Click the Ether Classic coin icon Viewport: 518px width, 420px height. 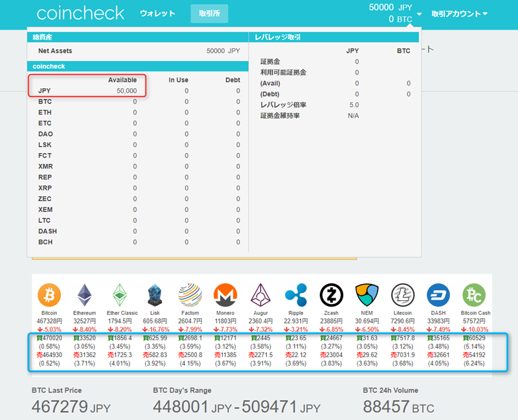[x=120, y=295]
